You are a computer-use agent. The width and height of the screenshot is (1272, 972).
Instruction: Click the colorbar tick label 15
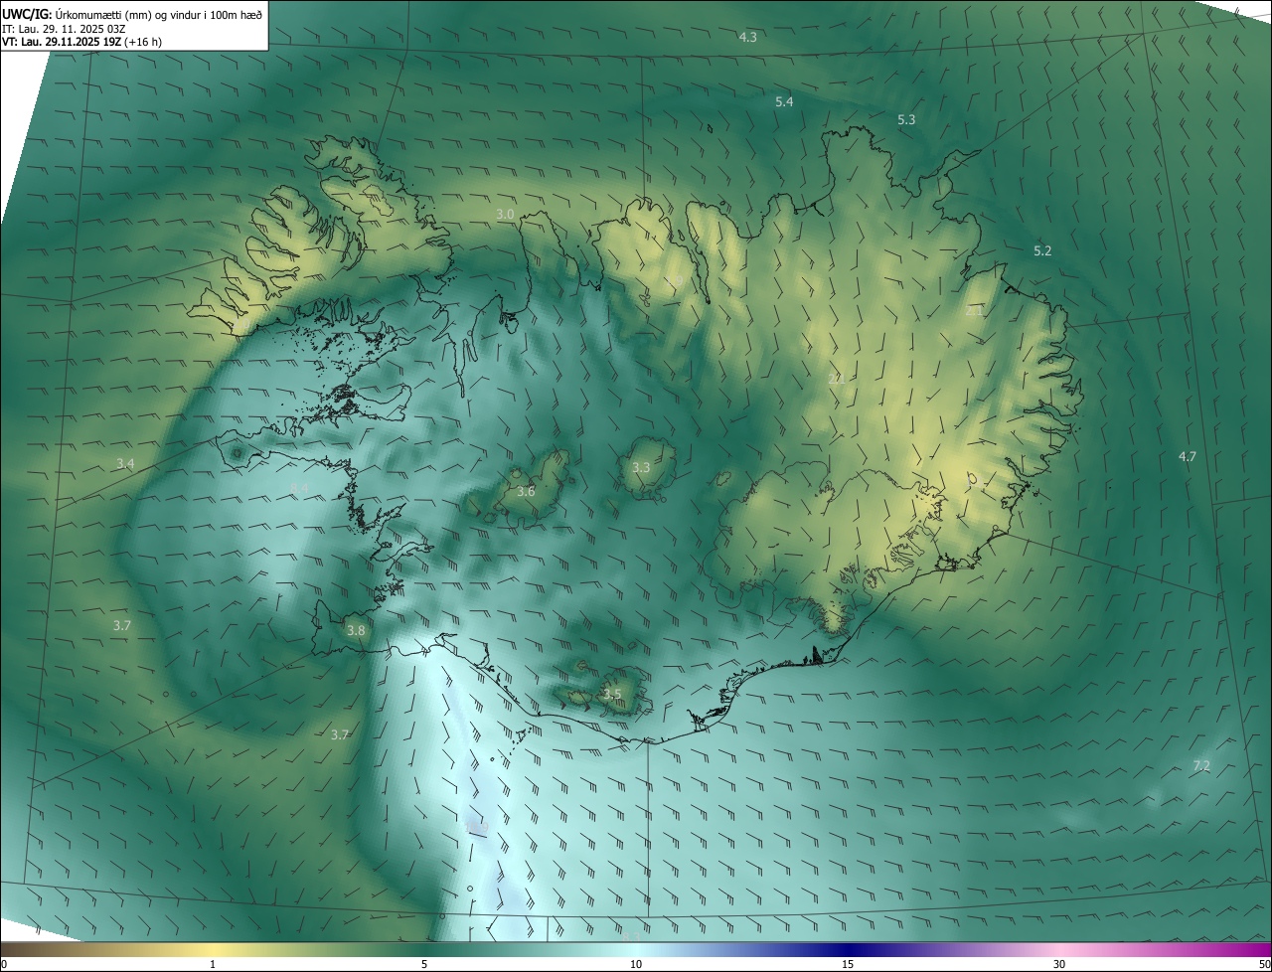(848, 965)
